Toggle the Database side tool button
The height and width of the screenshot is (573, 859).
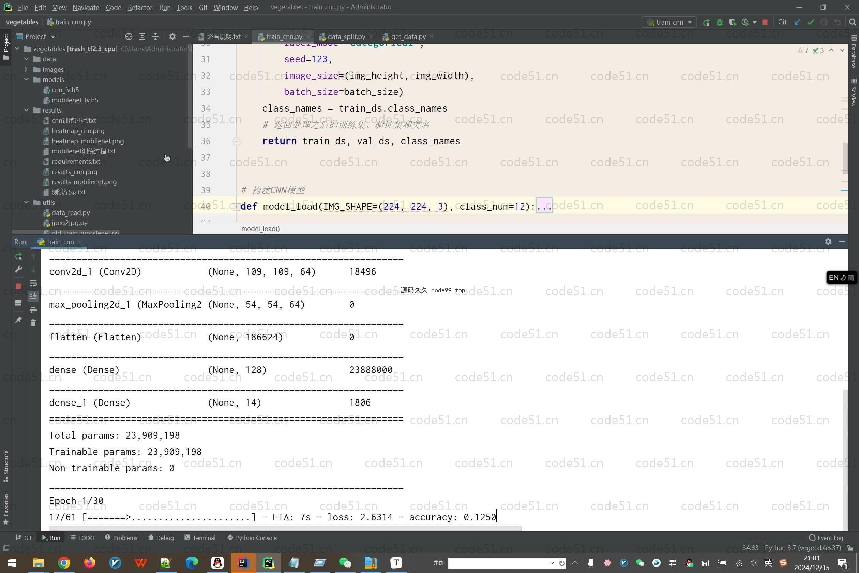854,51
